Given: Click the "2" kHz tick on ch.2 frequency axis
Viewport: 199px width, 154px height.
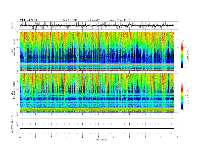Looking at the screenshot, I should click(18, 105).
